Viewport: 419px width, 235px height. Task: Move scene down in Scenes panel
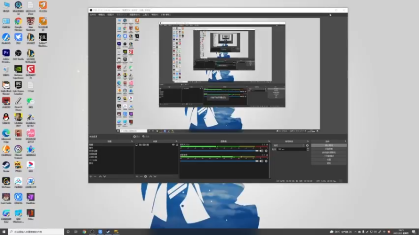click(104, 177)
